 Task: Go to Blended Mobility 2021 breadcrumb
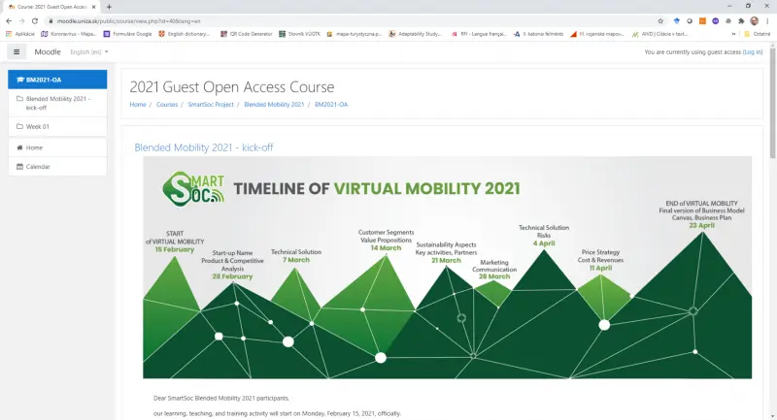(274, 104)
